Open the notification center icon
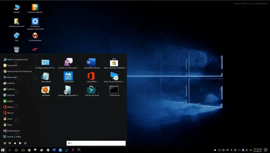Image resolution: width=270 pixels, height=153 pixels. click(x=266, y=150)
